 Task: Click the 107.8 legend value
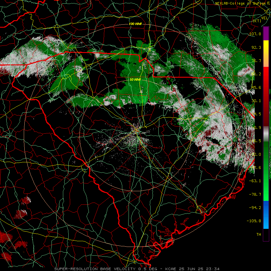tap(255, 34)
